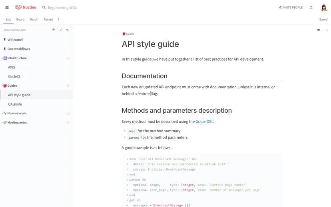Open the document more options menu
Image resolution: width=331 pixels, height=207 pixels.
327,30
